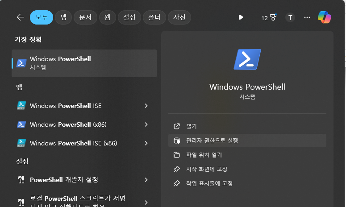Open the rewards points badge showing 12

[x=269, y=17]
